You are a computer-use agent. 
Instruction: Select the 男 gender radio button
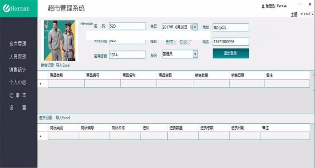tap(168, 42)
